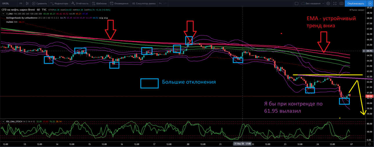Click the Без названия cloud layout name
This screenshot has height=147, width=374.
coord(311,3)
